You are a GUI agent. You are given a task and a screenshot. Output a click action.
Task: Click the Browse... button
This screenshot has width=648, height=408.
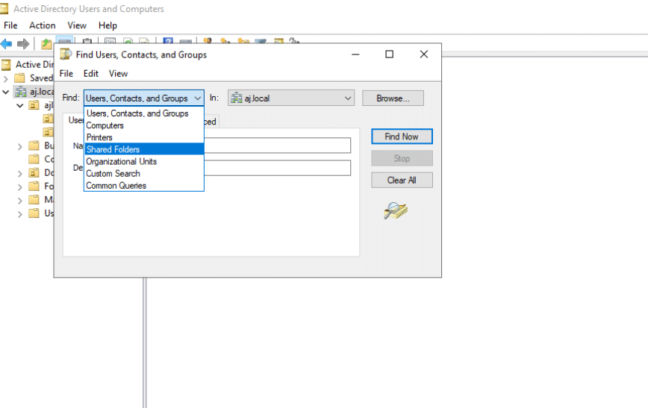pos(393,98)
